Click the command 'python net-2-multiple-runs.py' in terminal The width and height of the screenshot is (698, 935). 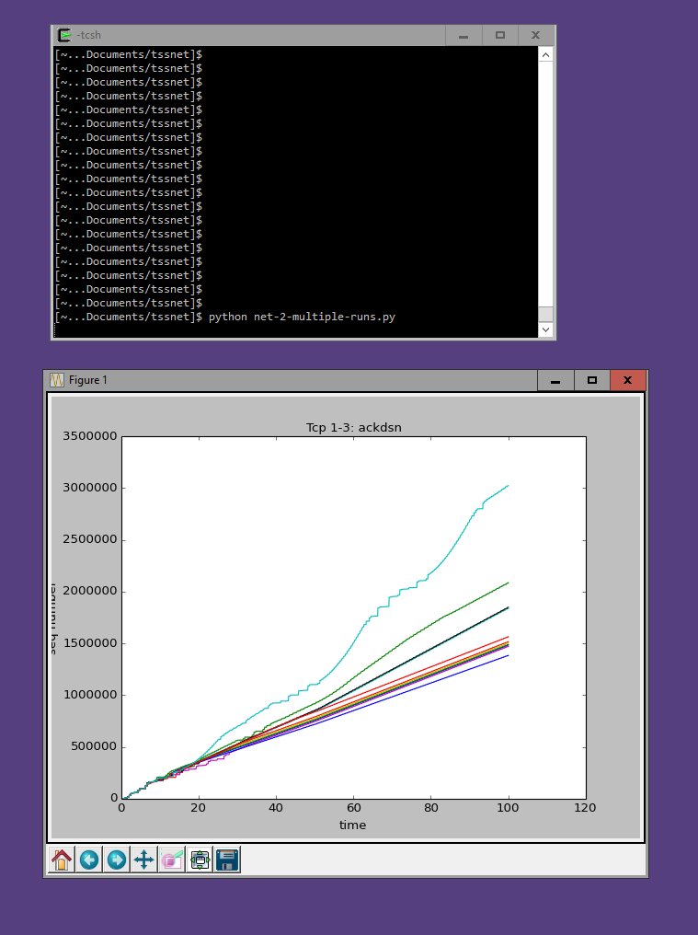click(x=302, y=317)
